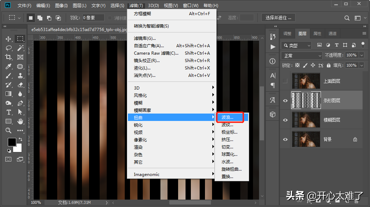Hide the 模糊图层 layer eye
This screenshot has width=370, height=207.
pyautogui.click(x=285, y=120)
